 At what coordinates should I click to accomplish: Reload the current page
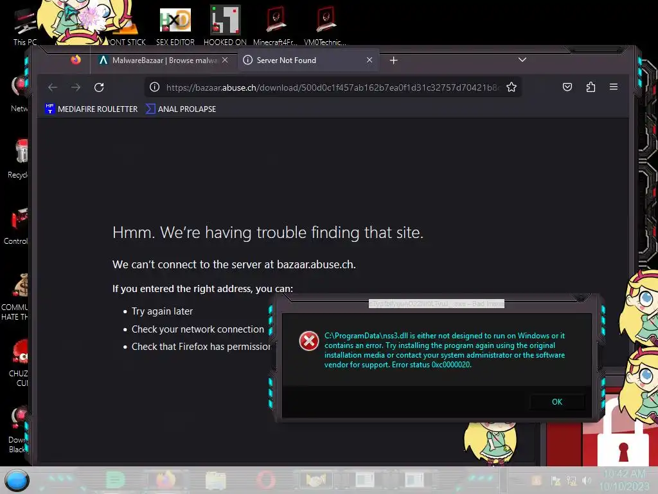tap(99, 87)
